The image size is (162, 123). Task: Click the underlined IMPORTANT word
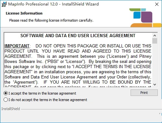click(x=17, y=46)
